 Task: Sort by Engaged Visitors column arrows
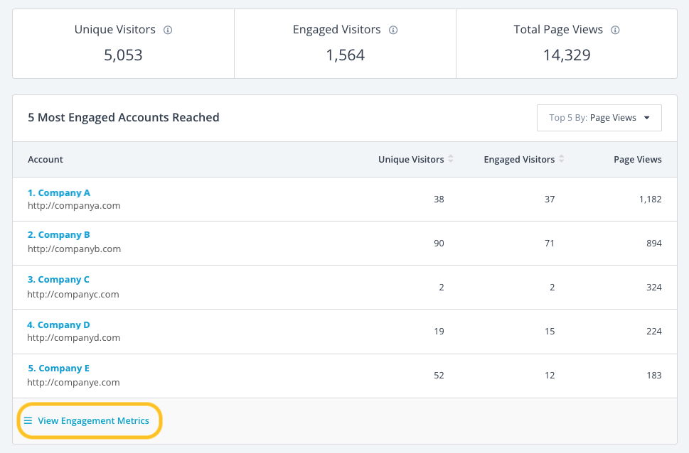click(x=562, y=159)
